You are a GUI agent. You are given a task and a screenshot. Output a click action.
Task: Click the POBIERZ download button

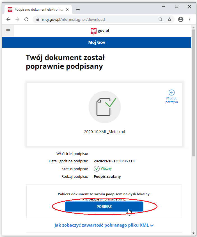coord(104,206)
